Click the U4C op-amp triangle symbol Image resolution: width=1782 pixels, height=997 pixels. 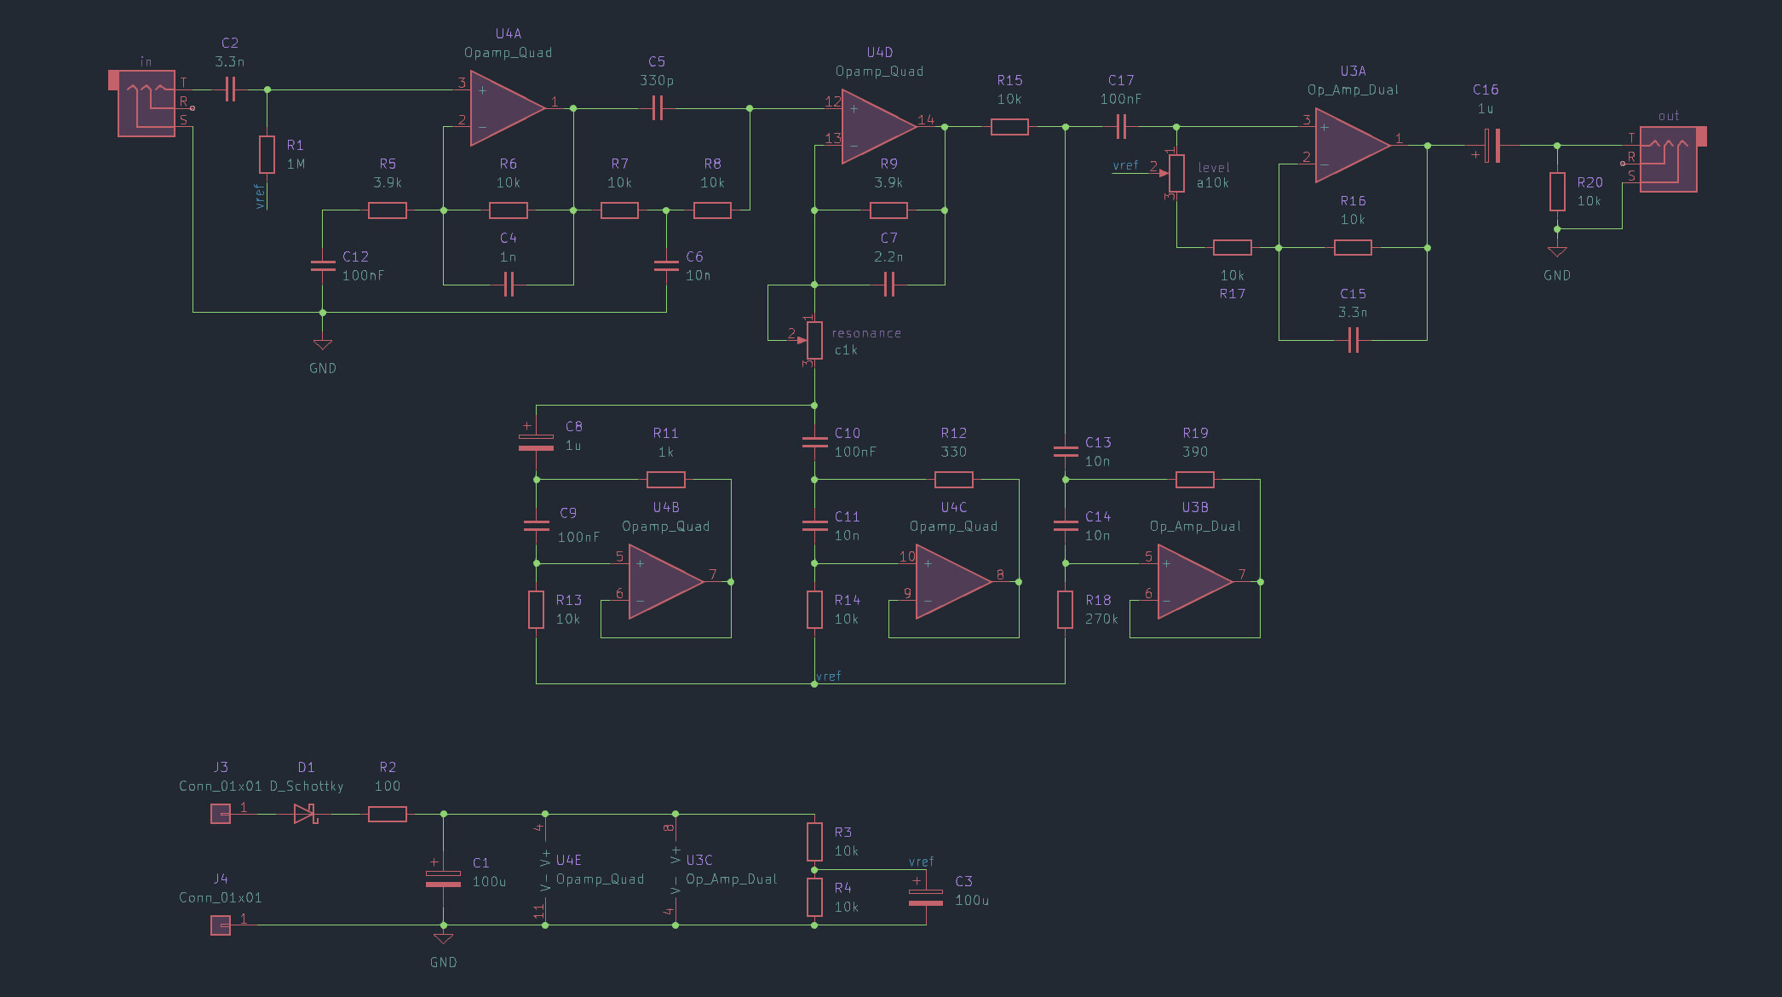tap(954, 582)
